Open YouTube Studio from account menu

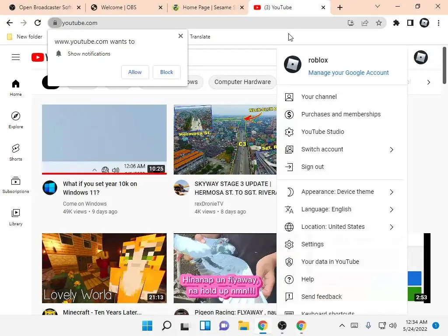point(342,132)
